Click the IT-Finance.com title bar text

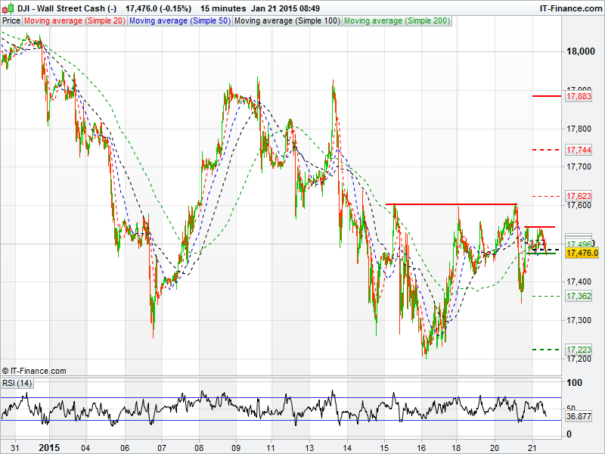pyautogui.click(x=570, y=8)
